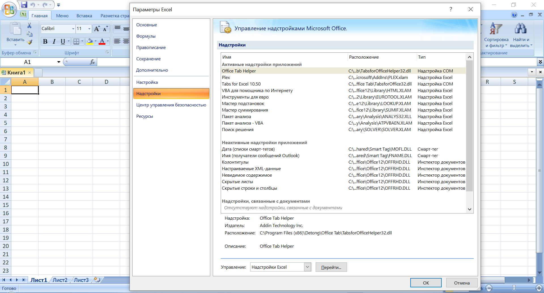The width and height of the screenshot is (544, 293).
Task: Select Формулы category in Excel options
Action: (x=171, y=36)
